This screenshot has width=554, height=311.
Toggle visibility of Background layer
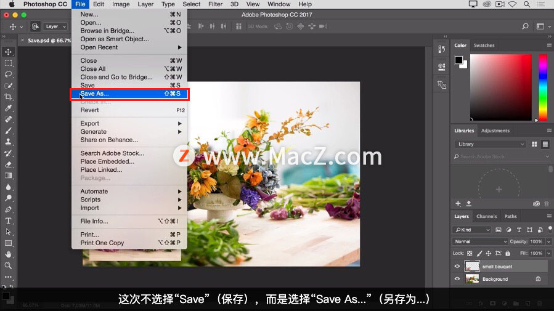click(x=457, y=279)
